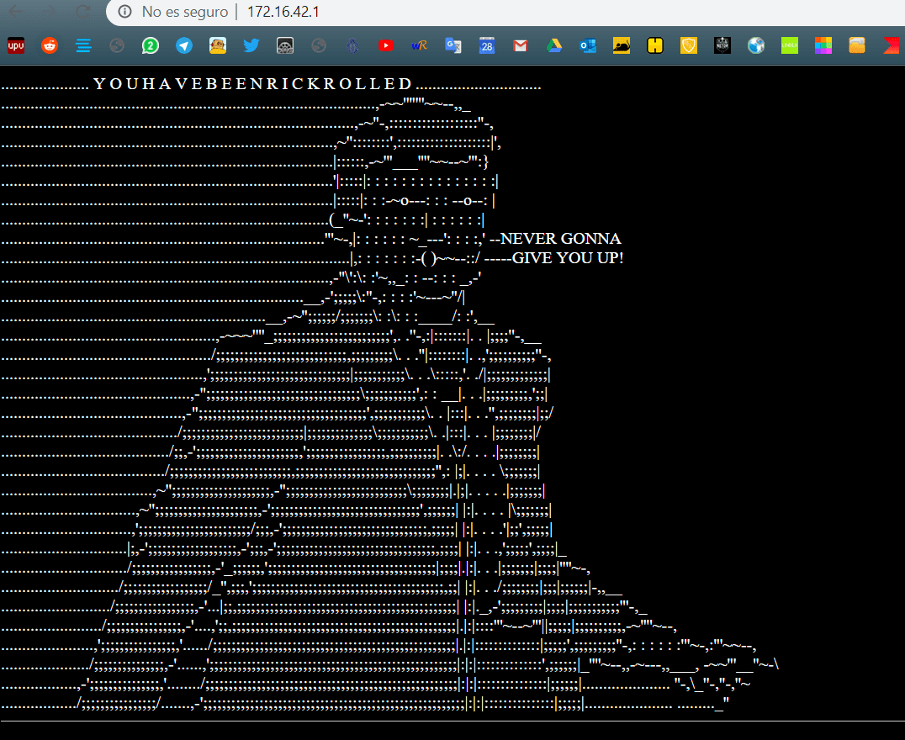Go forward to the next page
This screenshot has width=905, height=740.
tap(50, 12)
